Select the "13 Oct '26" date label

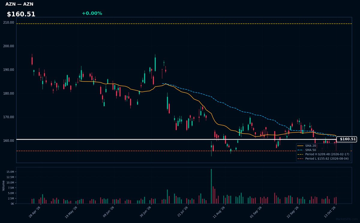(330, 212)
